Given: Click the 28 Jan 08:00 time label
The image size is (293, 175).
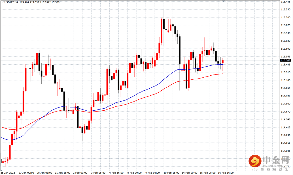Looking at the screenshot, I should click(44, 173).
